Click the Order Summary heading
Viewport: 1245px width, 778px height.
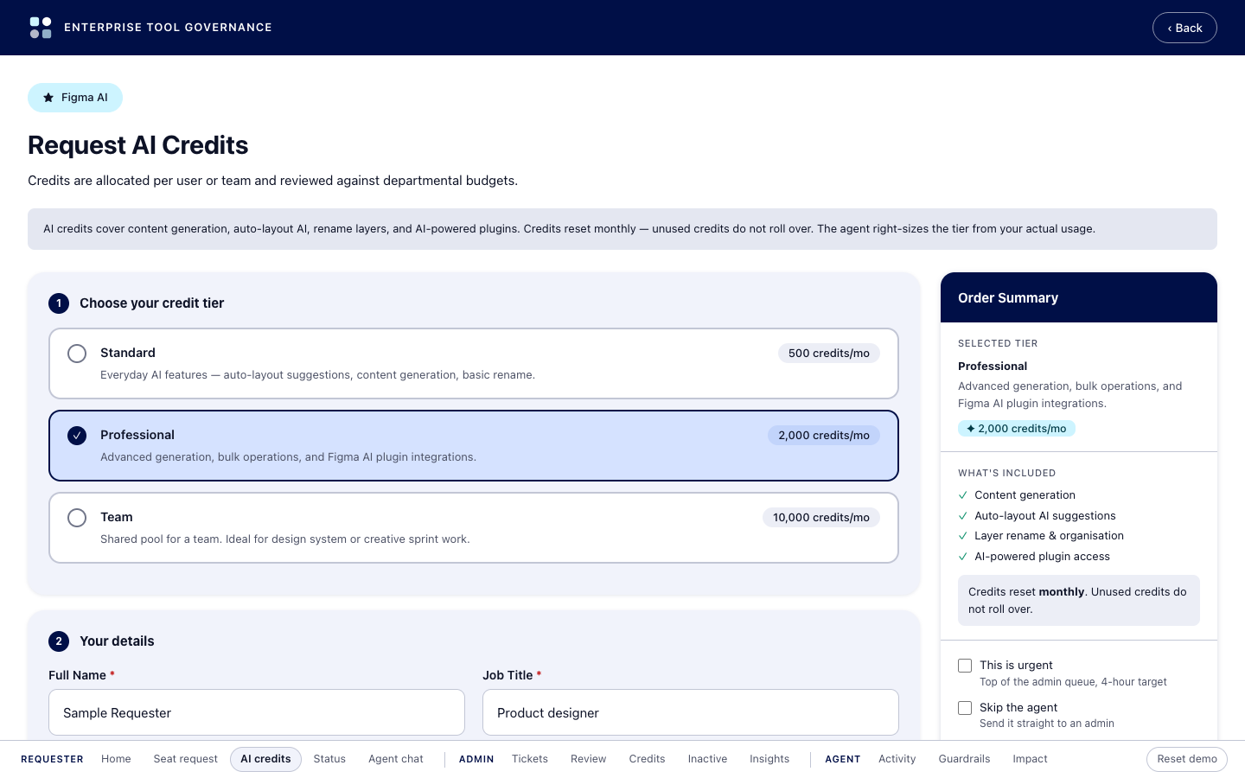click(x=1008, y=298)
